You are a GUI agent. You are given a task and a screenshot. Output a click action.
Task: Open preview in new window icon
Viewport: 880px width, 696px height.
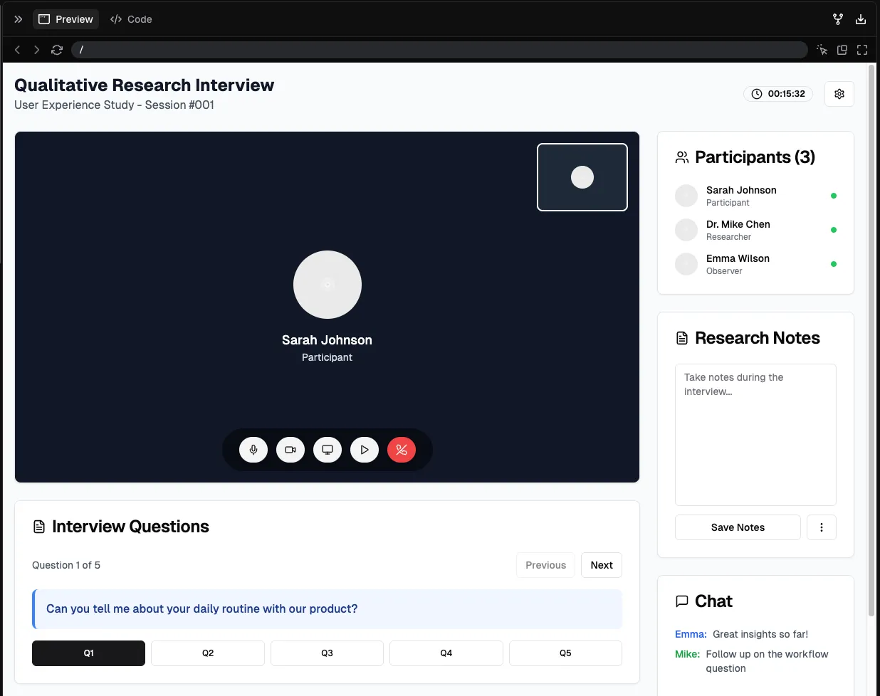click(842, 50)
